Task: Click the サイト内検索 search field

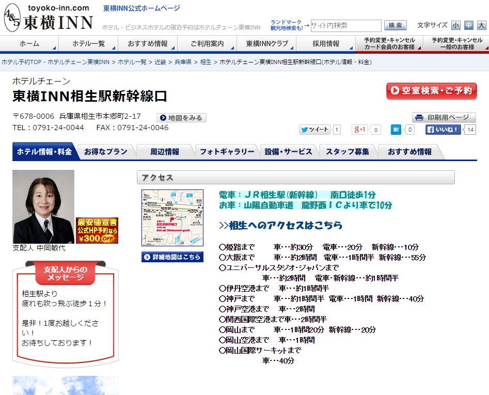Action: (346, 26)
